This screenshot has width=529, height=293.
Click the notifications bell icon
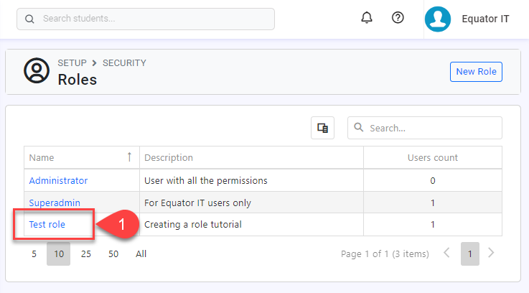click(x=367, y=18)
